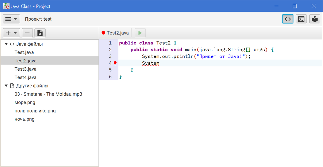Open the add file plus dropdown
The height and width of the screenshot is (167, 323).
click(x=11, y=33)
